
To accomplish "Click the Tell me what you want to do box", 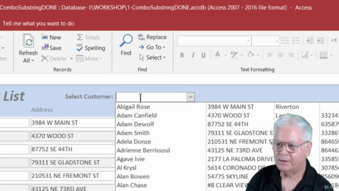I will click(x=39, y=23).
